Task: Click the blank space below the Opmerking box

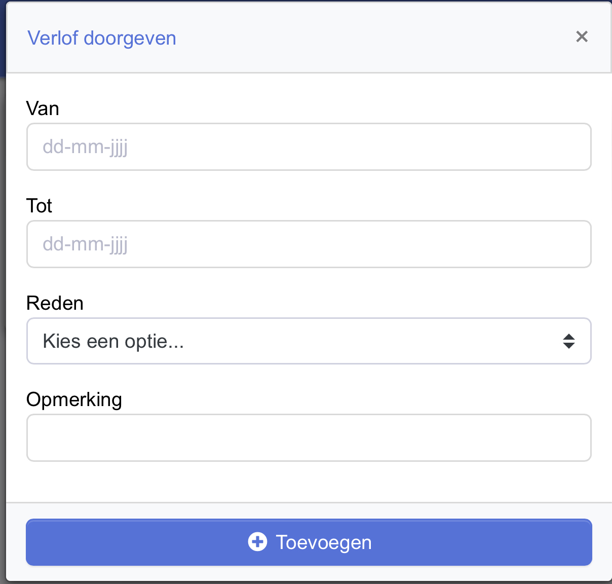Action: [309, 482]
